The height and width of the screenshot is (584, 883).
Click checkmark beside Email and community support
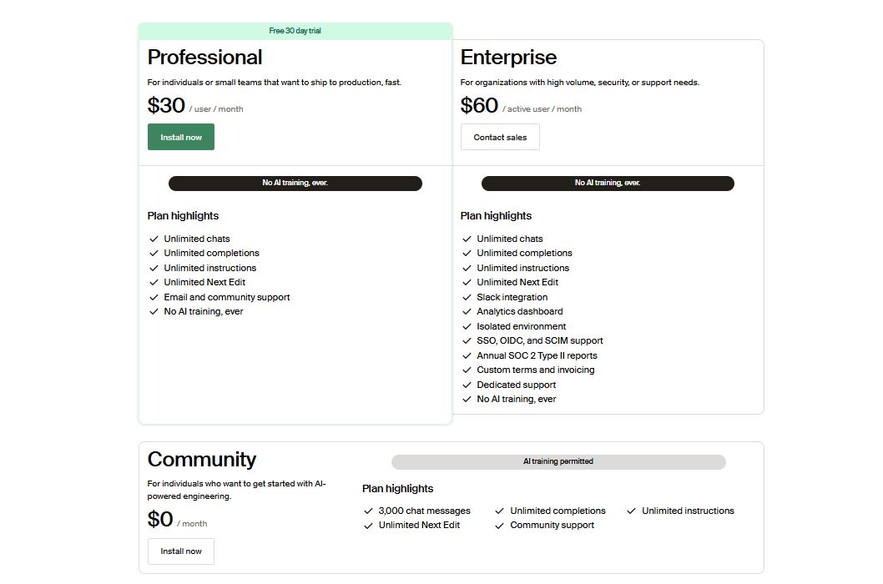(x=154, y=297)
